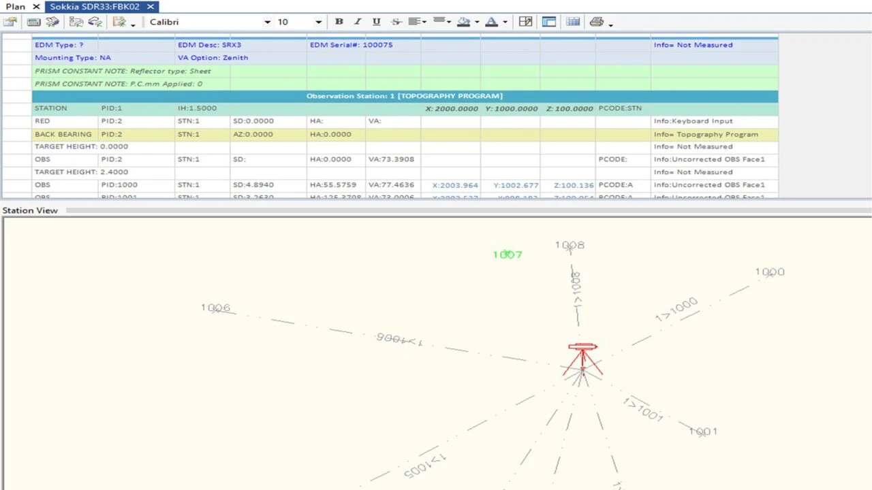Click Info:Keyboard Input cell
Screen dimensions: 872x490
pyautogui.click(x=715, y=121)
